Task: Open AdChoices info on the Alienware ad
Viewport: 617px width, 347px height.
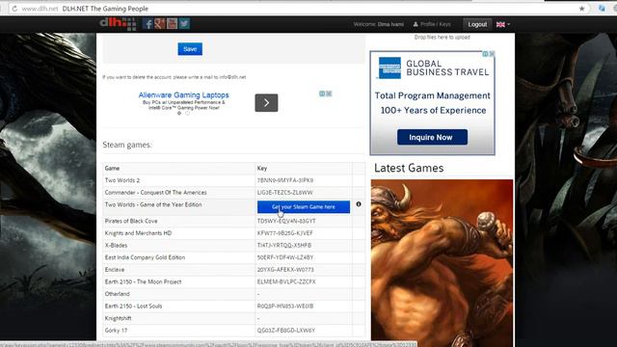Action: tap(322, 93)
